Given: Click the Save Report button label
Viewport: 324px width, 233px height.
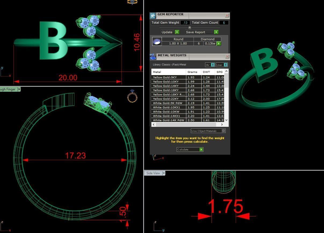Looking at the screenshot, I should click(196, 32).
